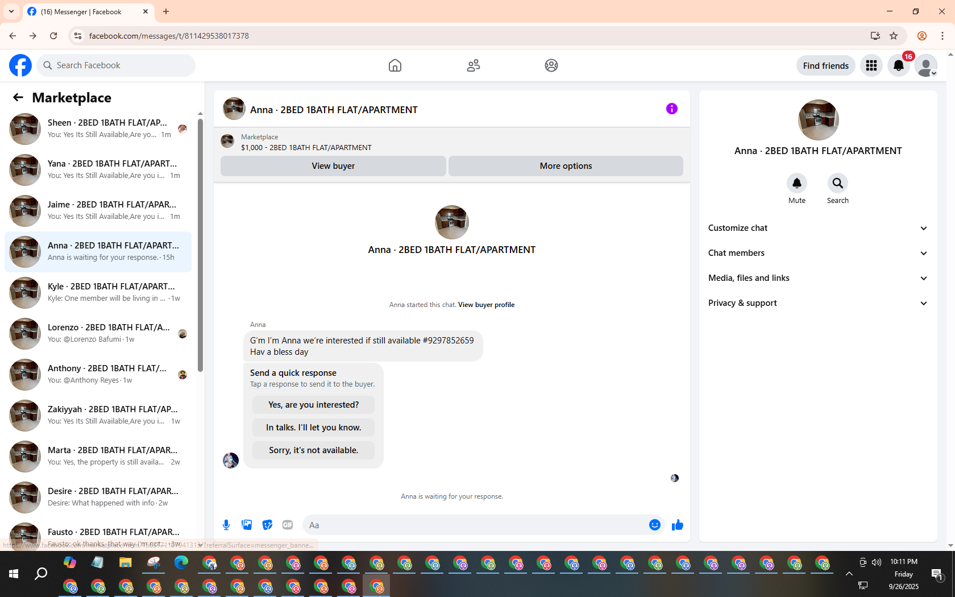
Task: Choose a sticker with the sticker icon
Action: (267, 525)
